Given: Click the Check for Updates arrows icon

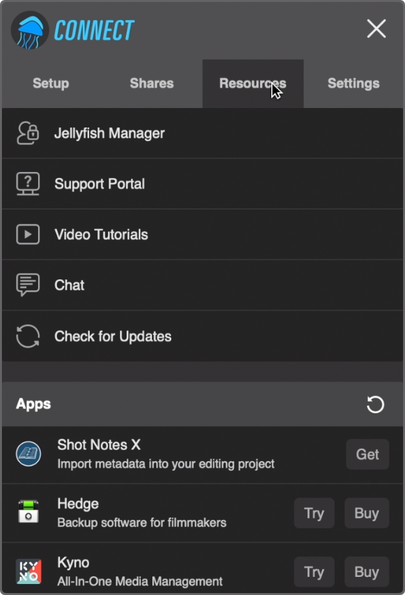Looking at the screenshot, I should [28, 336].
